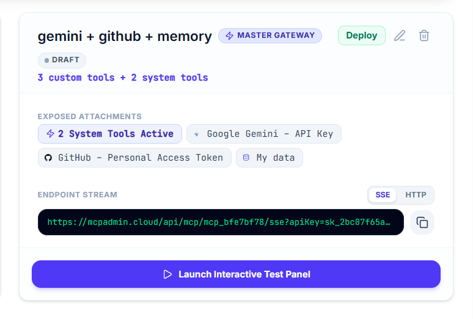
Task: Click the MASTER GATEWAY badge
Action: pyautogui.click(x=270, y=35)
